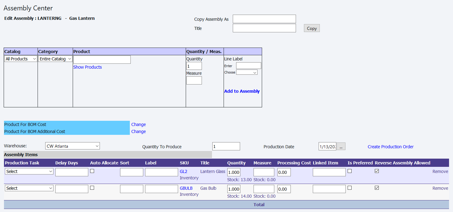Expand the Category Entire Catalog dropdown
The width and height of the screenshot is (453, 212).
click(55, 59)
